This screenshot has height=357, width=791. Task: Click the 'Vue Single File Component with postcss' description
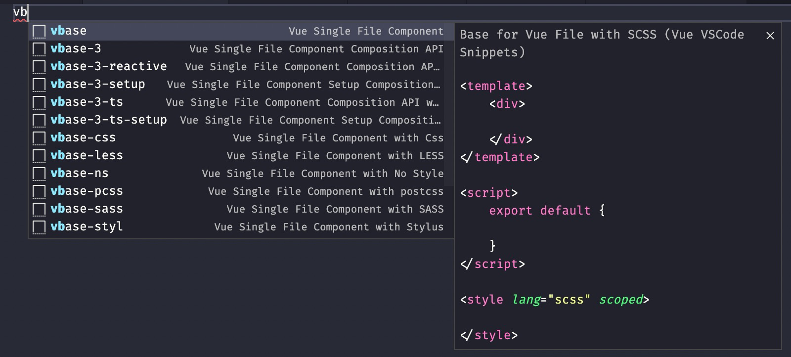[x=326, y=192]
